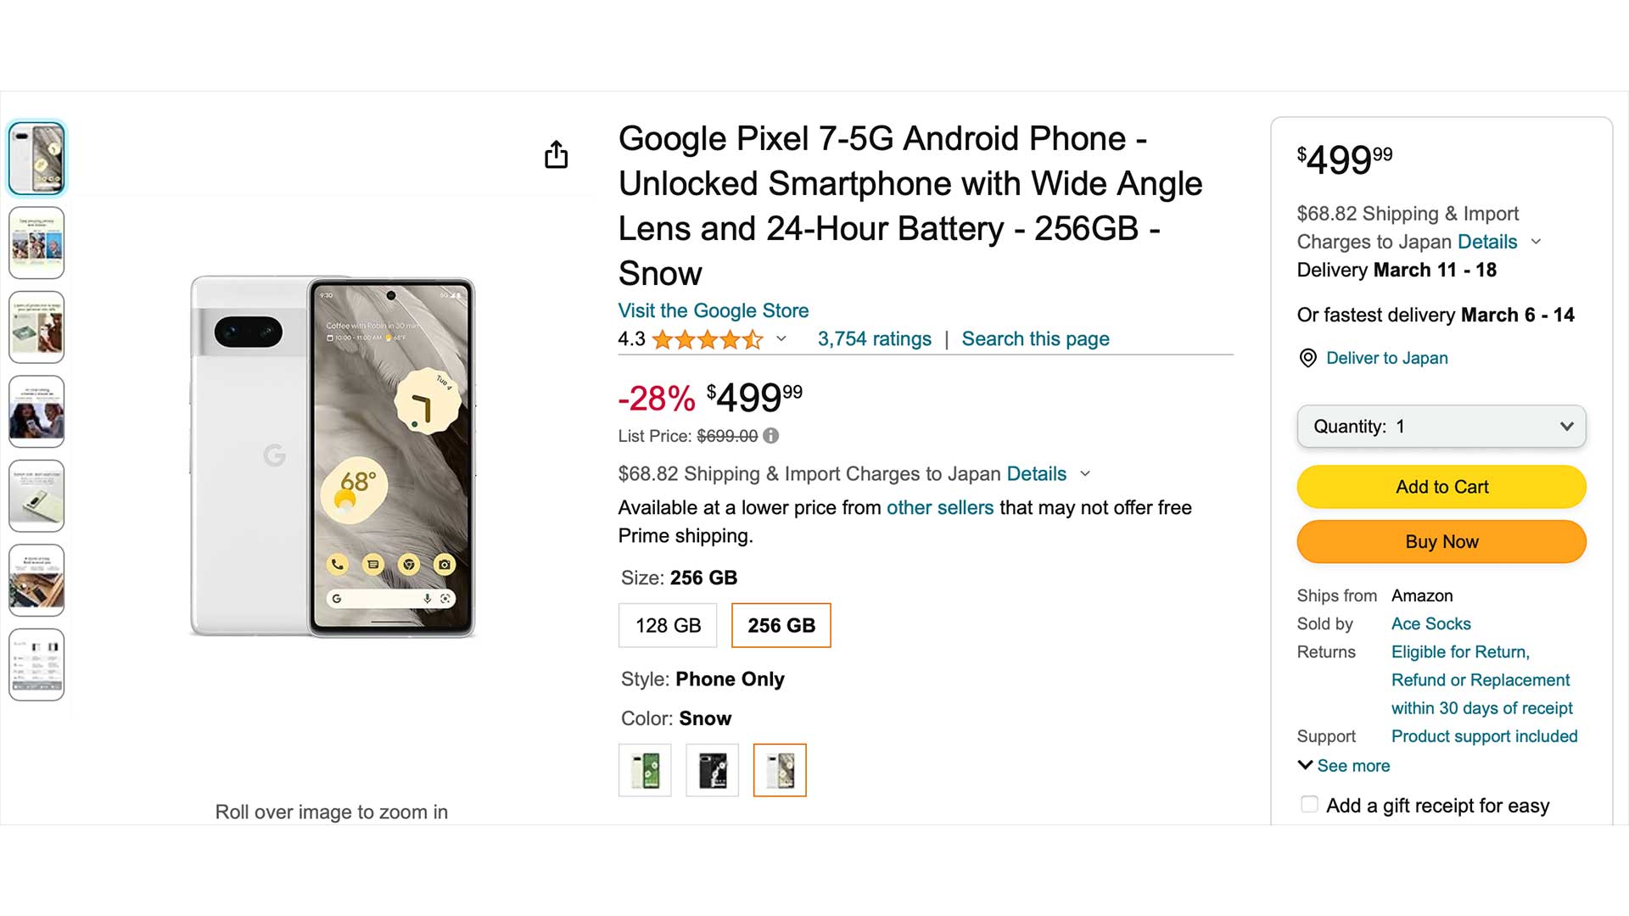View the second product gallery thumbnail
Viewport: 1629px width, 916px height.
[36, 243]
